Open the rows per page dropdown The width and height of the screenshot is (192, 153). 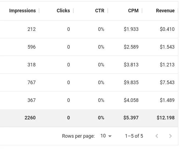click(x=106, y=136)
